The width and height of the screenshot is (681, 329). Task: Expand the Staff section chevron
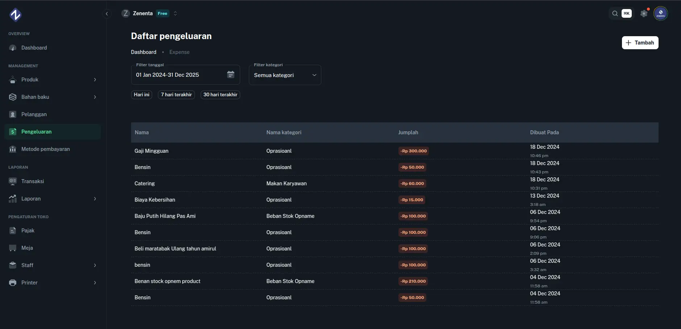(95, 265)
